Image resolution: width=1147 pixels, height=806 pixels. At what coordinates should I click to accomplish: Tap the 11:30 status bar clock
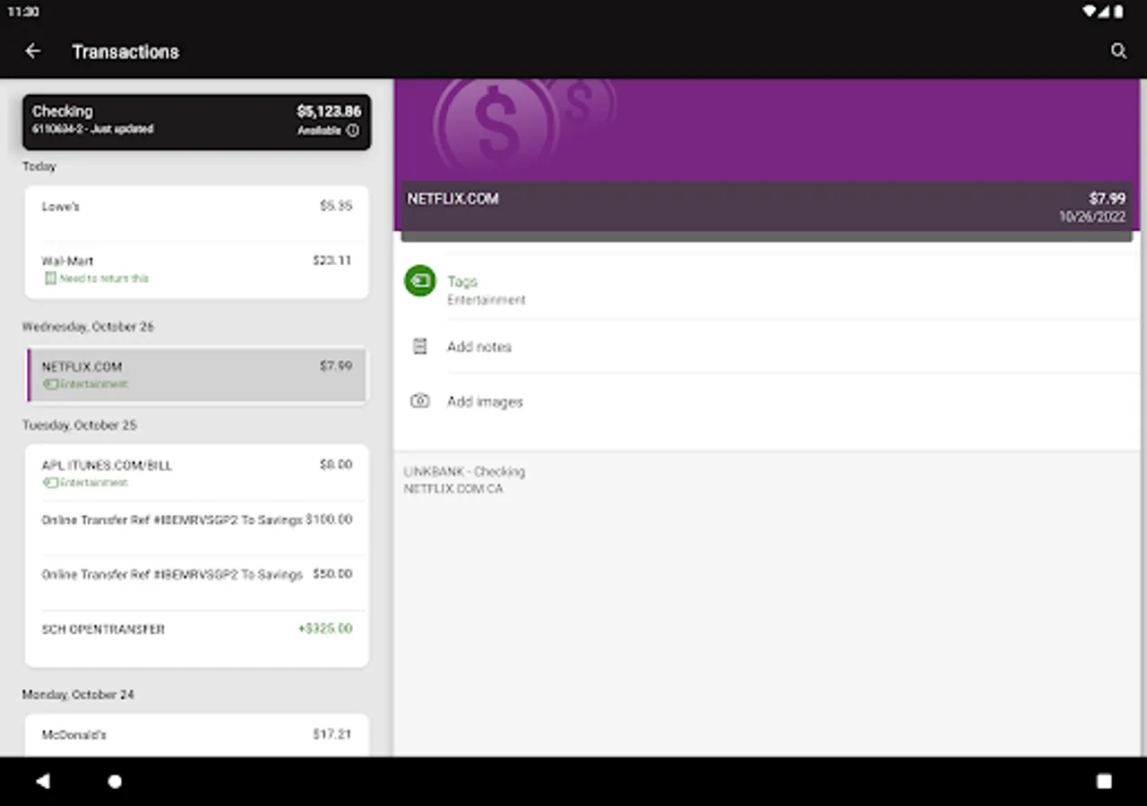[x=22, y=13]
